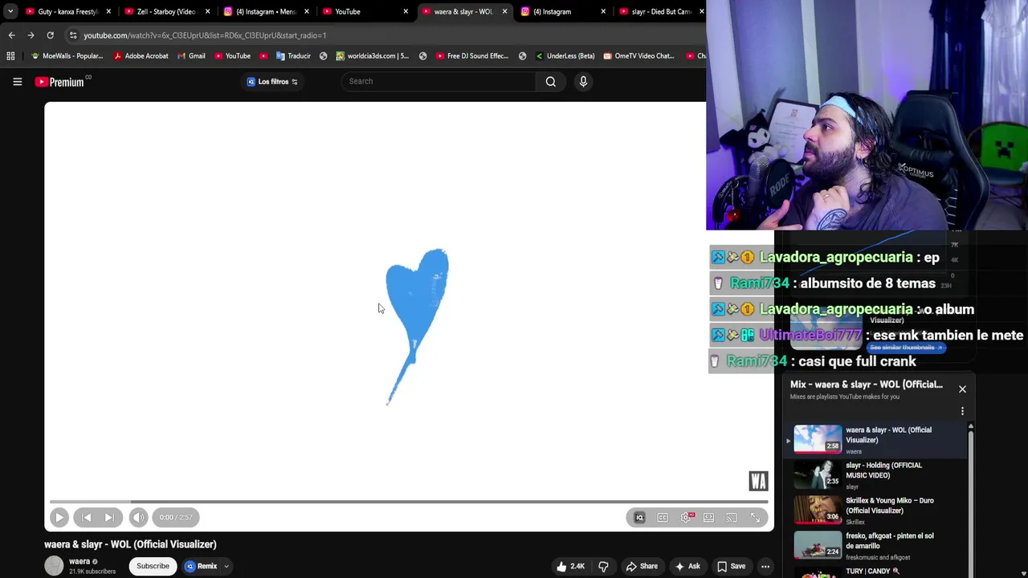1028x578 pixels.
Task: Open more actions ellipsis below video
Action: click(x=765, y=566)
